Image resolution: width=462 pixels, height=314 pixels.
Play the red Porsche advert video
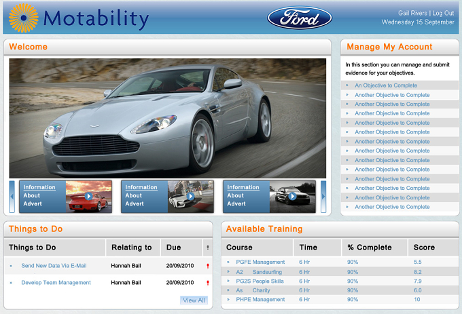click(88, 196)
